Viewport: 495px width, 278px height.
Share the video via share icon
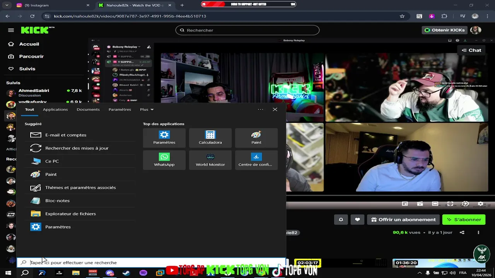pos(462,232)
